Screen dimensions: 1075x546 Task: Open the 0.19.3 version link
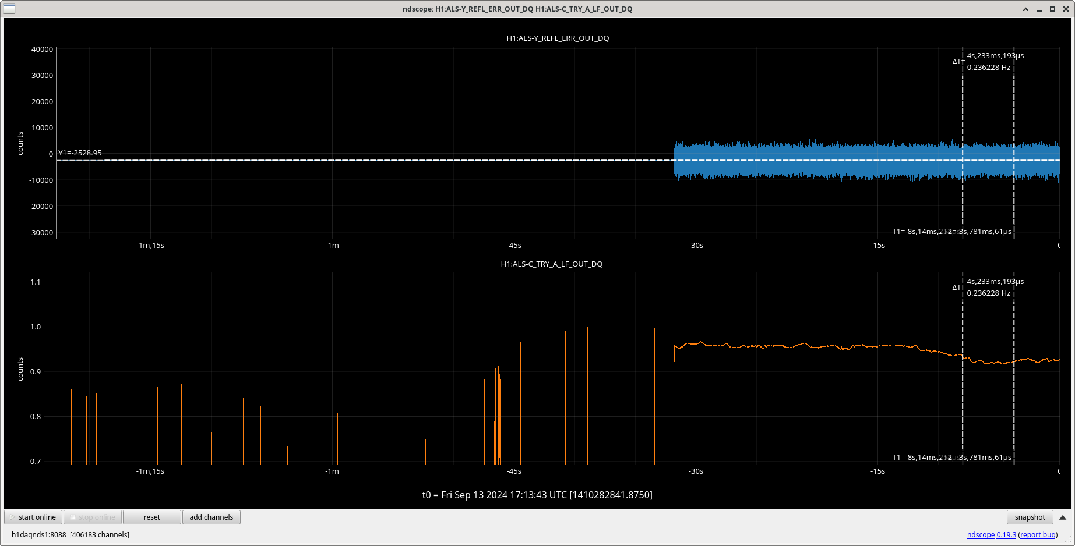1006,534
